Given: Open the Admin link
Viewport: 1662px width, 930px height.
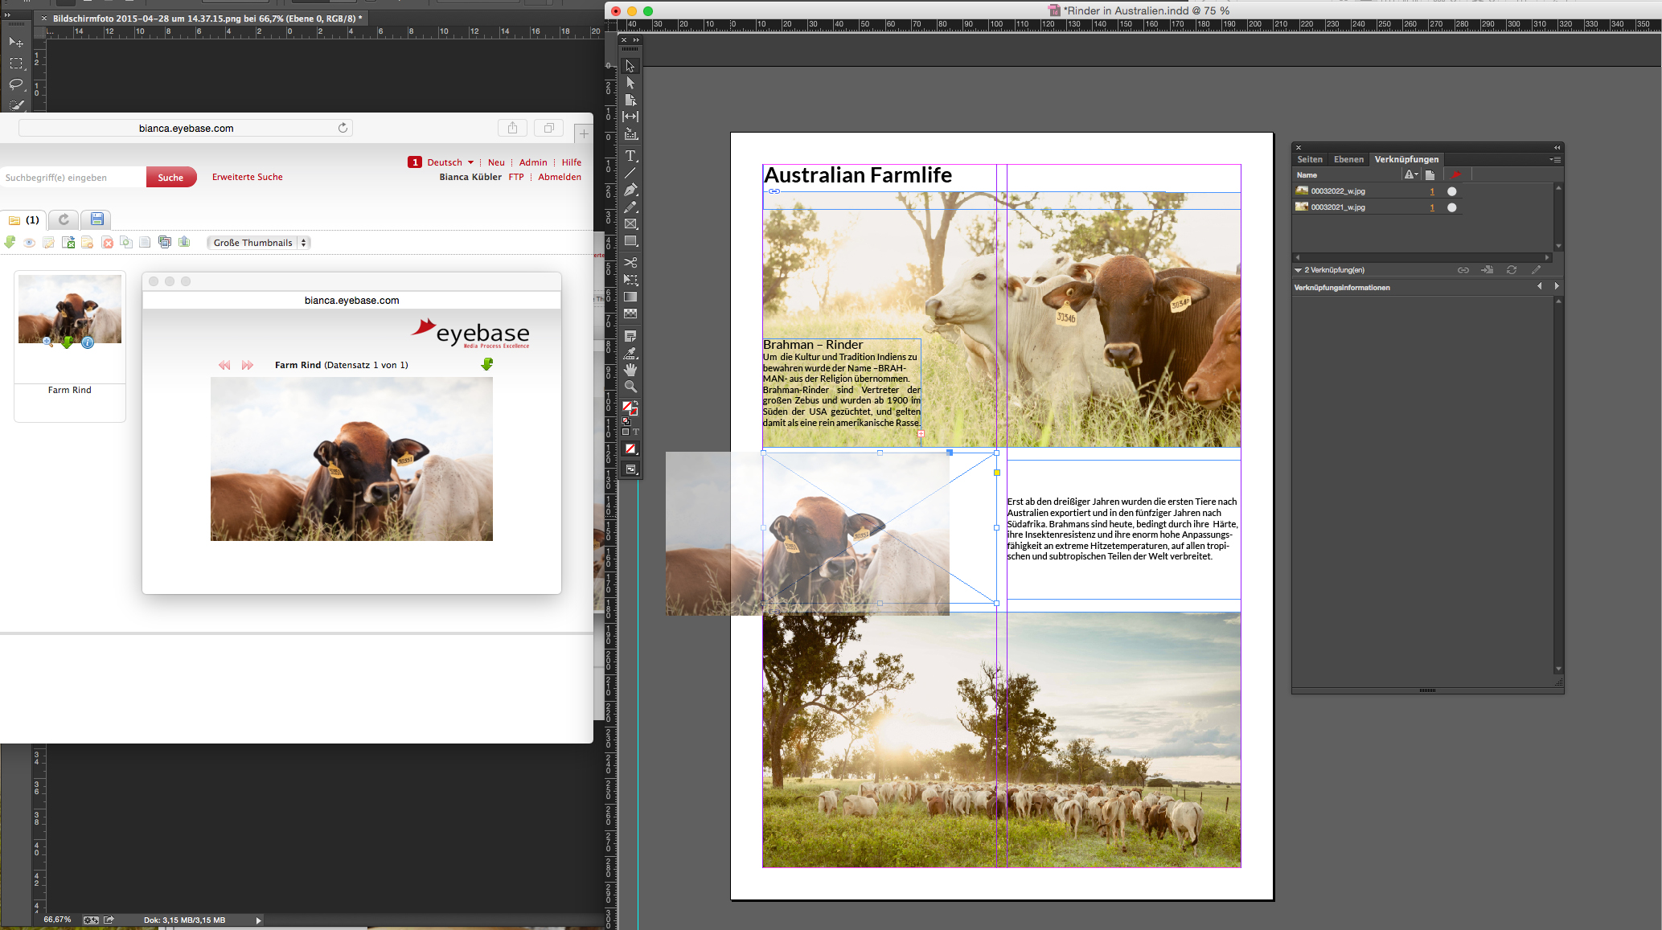Looking at the screenshot, I should (533, 162).
